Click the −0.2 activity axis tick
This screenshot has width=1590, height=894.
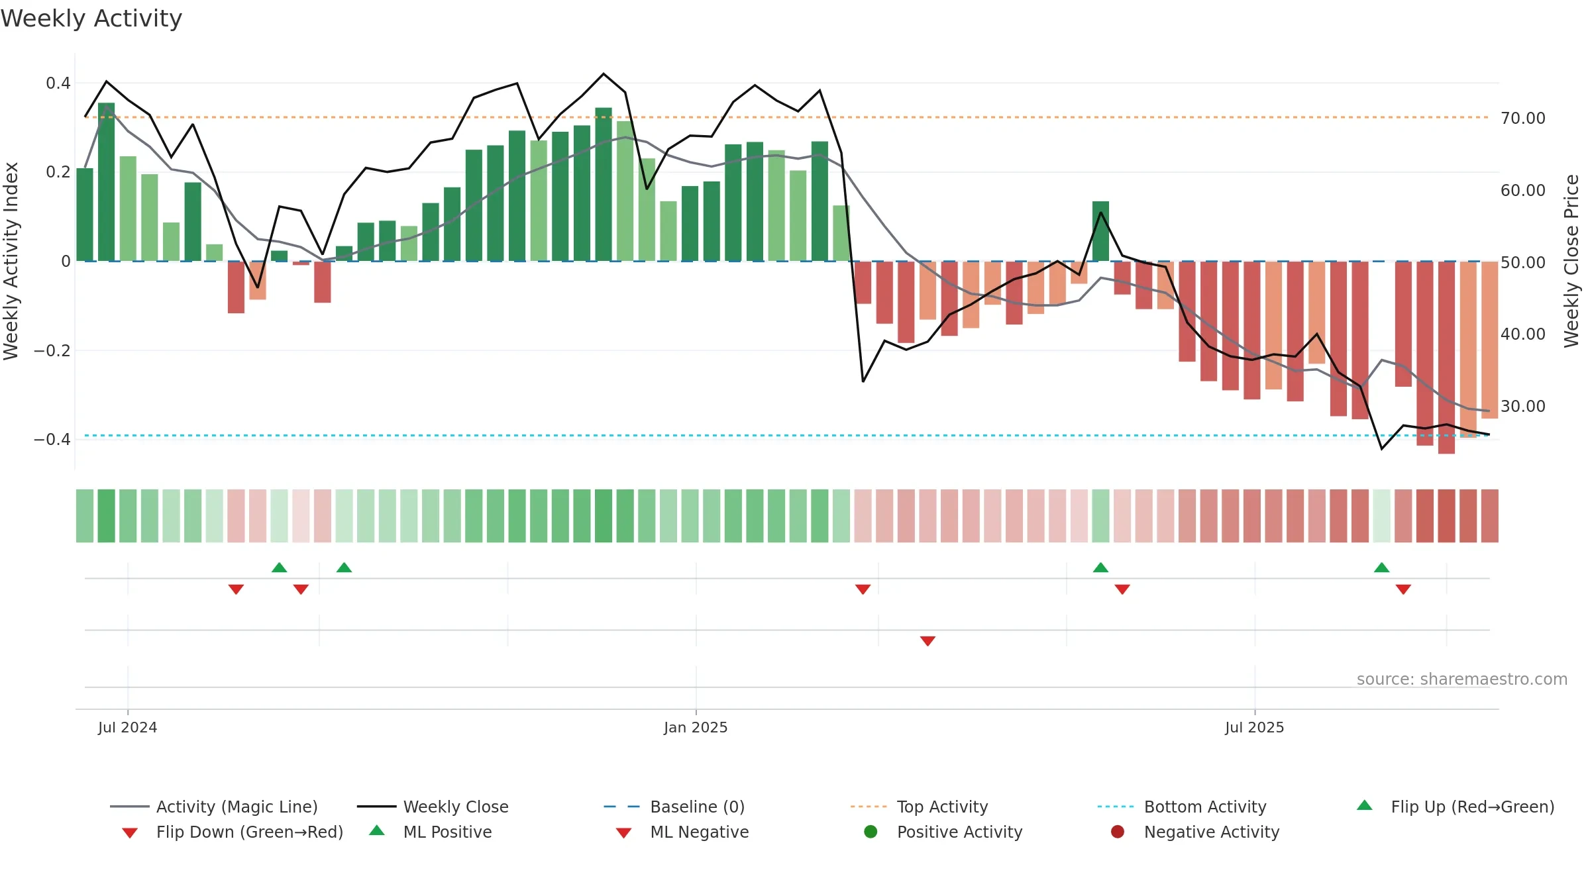52,351
